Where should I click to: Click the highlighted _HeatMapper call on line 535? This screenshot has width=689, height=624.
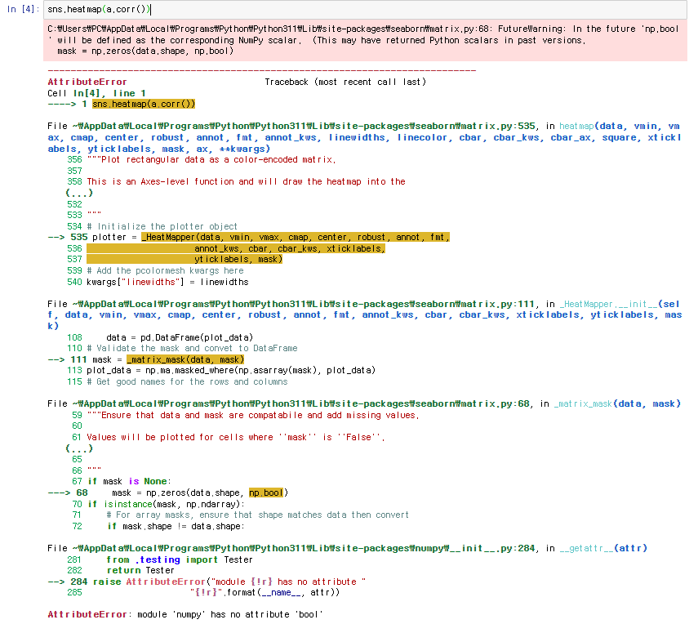point(296,237)
